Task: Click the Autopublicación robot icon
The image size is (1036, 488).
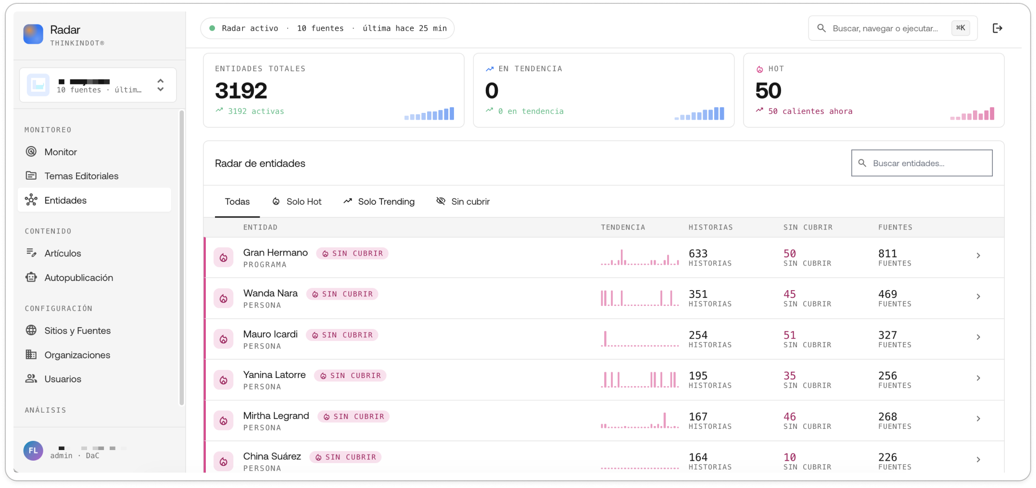Action: (31, 278)
